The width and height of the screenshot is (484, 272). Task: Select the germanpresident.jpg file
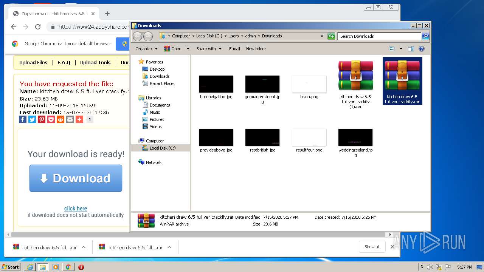[x=262, y=89]
